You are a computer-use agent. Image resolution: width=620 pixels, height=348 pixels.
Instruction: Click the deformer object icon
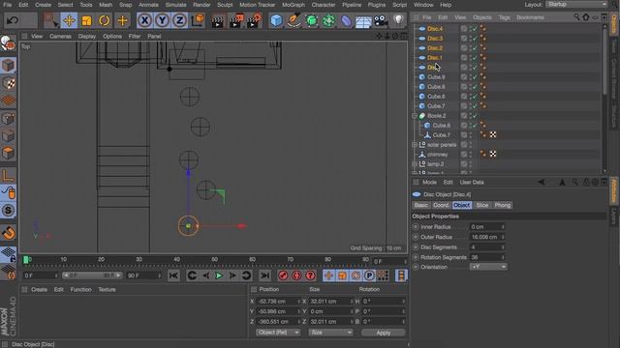click(346, 20)
